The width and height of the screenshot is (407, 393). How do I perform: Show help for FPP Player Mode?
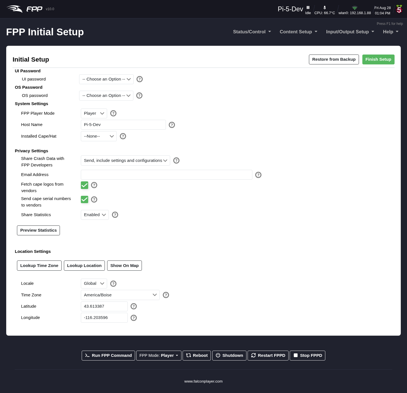(113, 113)
